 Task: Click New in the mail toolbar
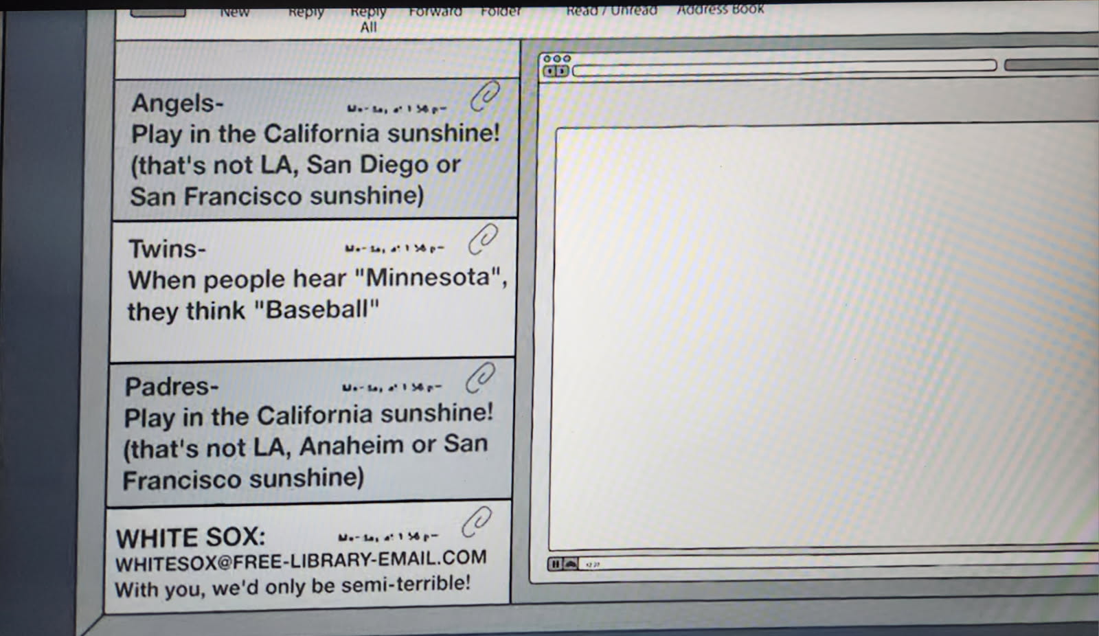pos(234,12)
